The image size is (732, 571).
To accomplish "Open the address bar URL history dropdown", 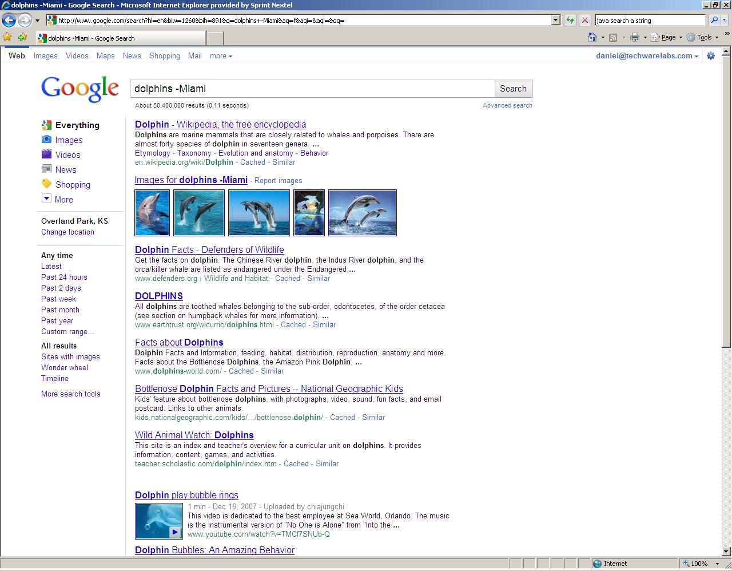I will pos(555,20).
